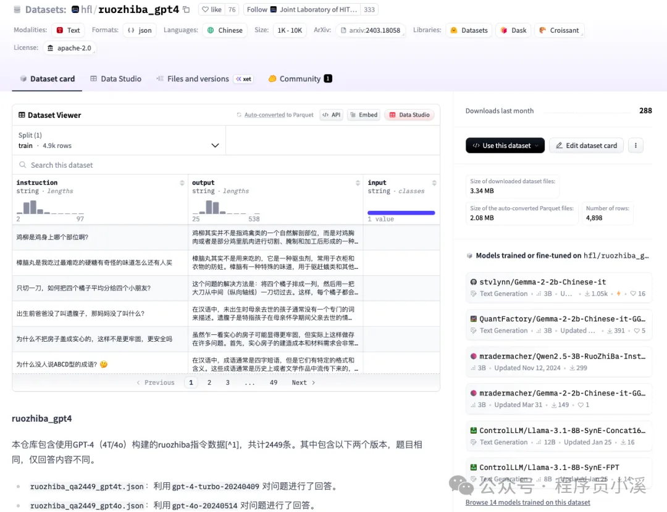Select the row starting 只切一刀
Viewport: 667px width, 512px height.
pos(226,288)
